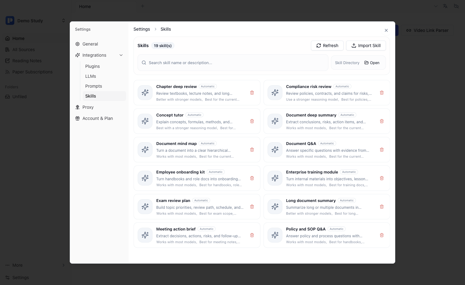Open LLMs settings page
Viewport: 465px width, 285px height.
coord(104,76)
